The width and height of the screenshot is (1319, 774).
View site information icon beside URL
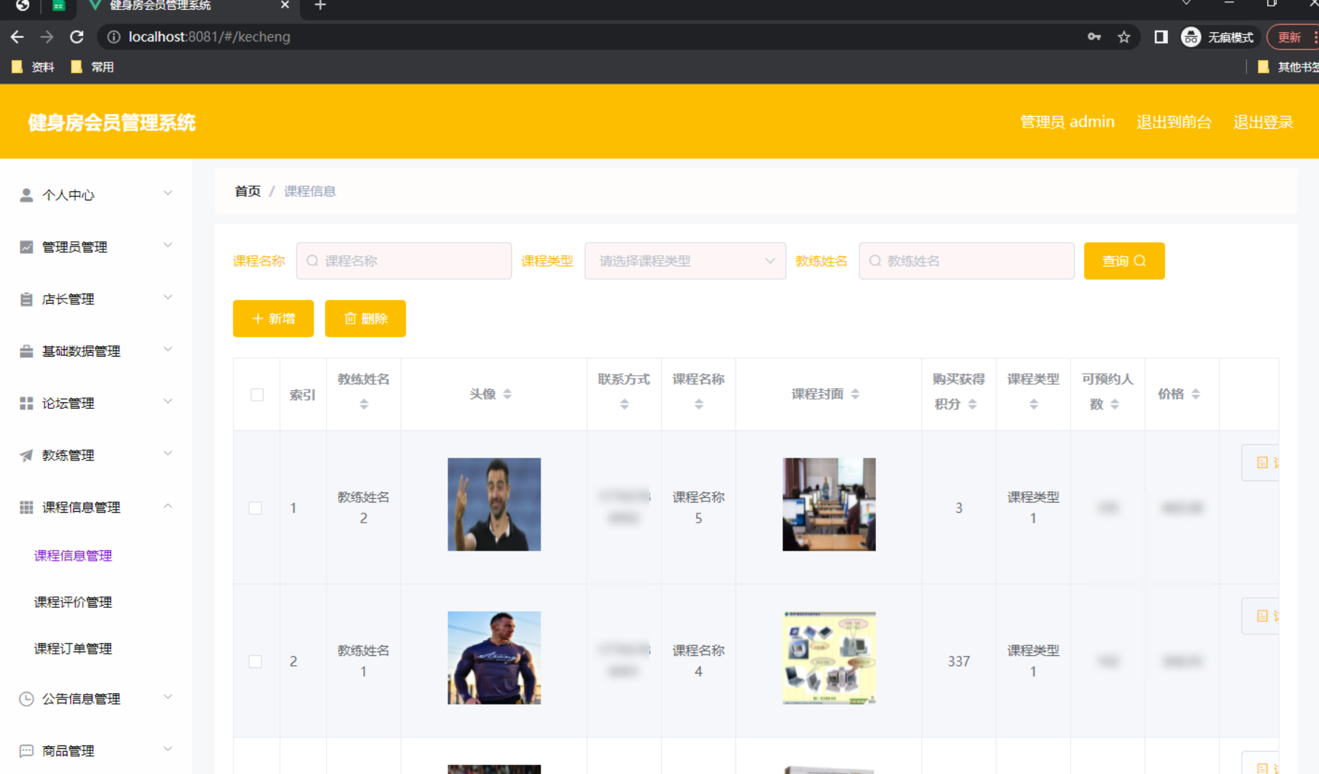[113, 37]
